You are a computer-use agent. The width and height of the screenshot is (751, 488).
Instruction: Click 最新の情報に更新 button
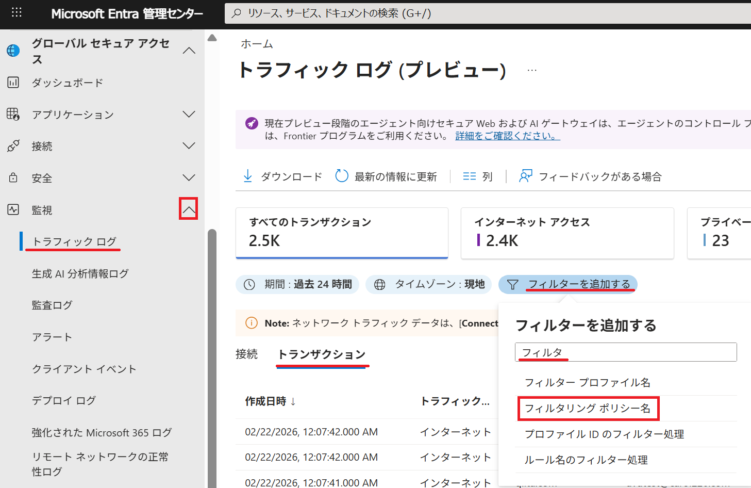tap(386, 176)
